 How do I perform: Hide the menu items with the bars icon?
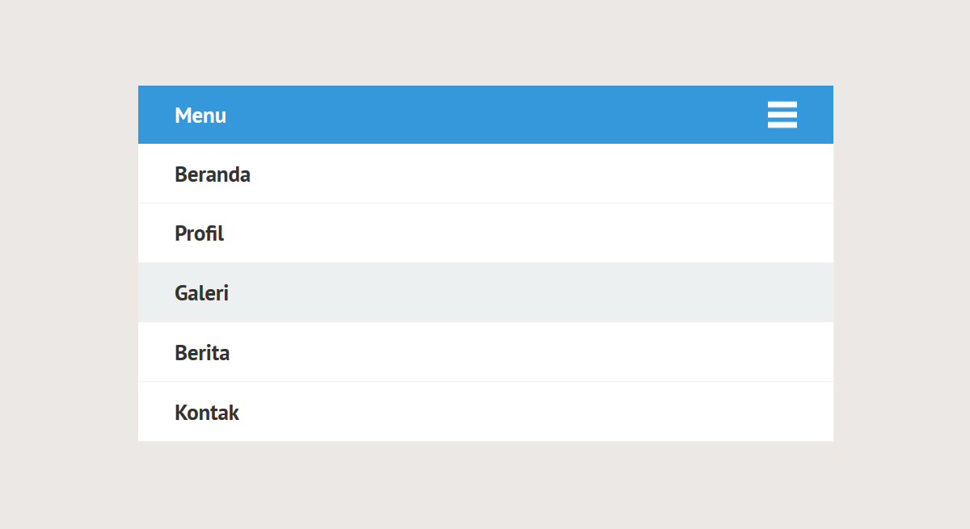tap(782, 115)
